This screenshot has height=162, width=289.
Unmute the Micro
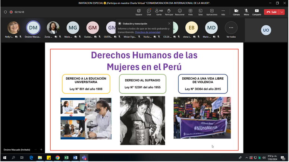(x=246, y=12)
